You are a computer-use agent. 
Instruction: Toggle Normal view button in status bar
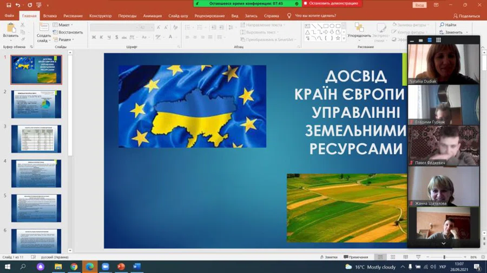coord(380,257)
